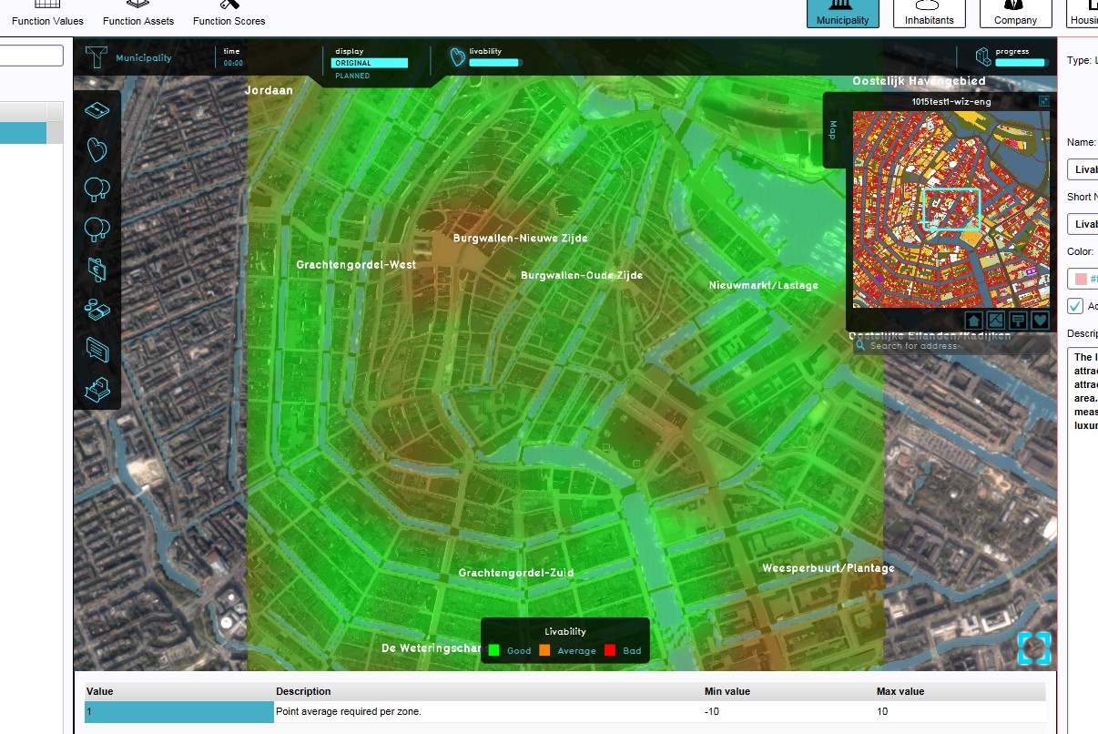Click the coins and cash finance icon
1098x734 pixels.
[x=97, y=309]
